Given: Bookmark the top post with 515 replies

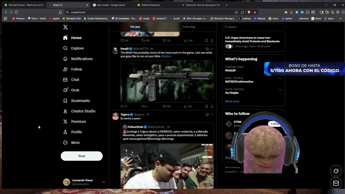Looking at the screenshot, I should point(206,40).
